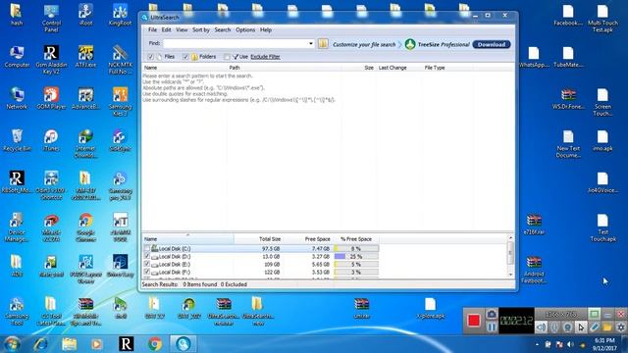Click the Download button for TreeSize
Image resolution: width=628 pixels, height=353 pixels.
(492, 44)
